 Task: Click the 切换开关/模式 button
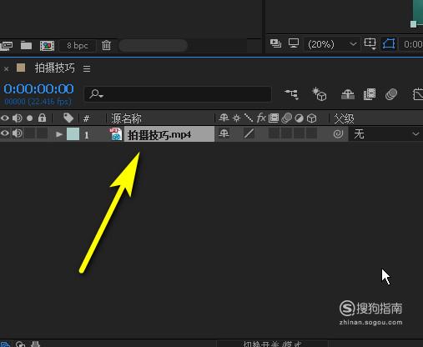point(272,344)
